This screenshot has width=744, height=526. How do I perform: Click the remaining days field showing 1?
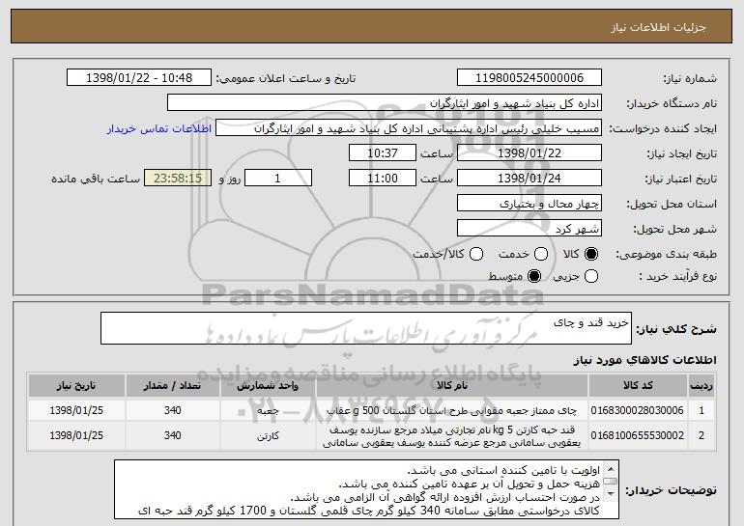click(x=278, y=179)
